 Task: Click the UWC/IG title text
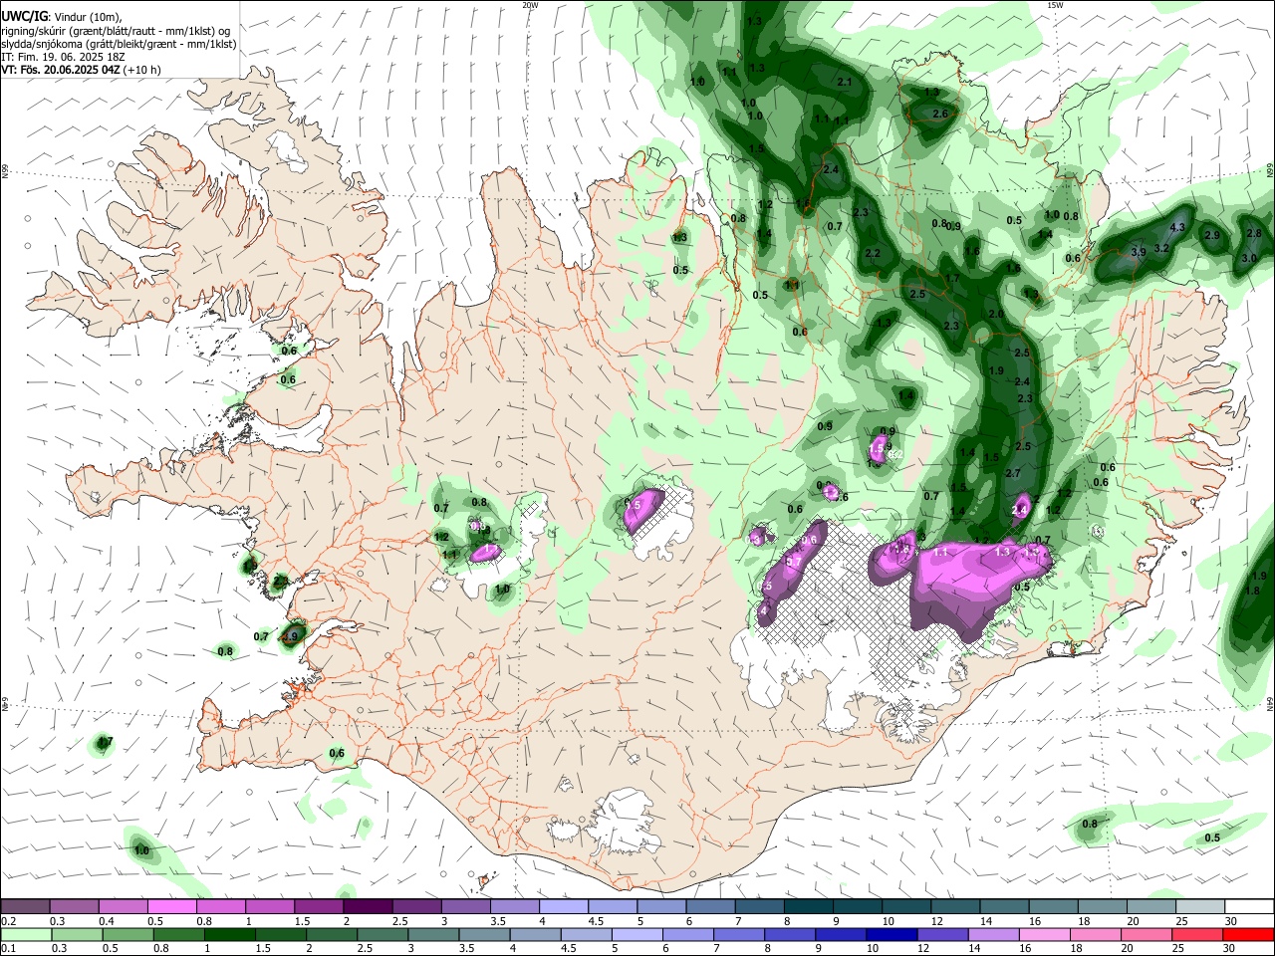pyautogui.click(x=24, y=16)
